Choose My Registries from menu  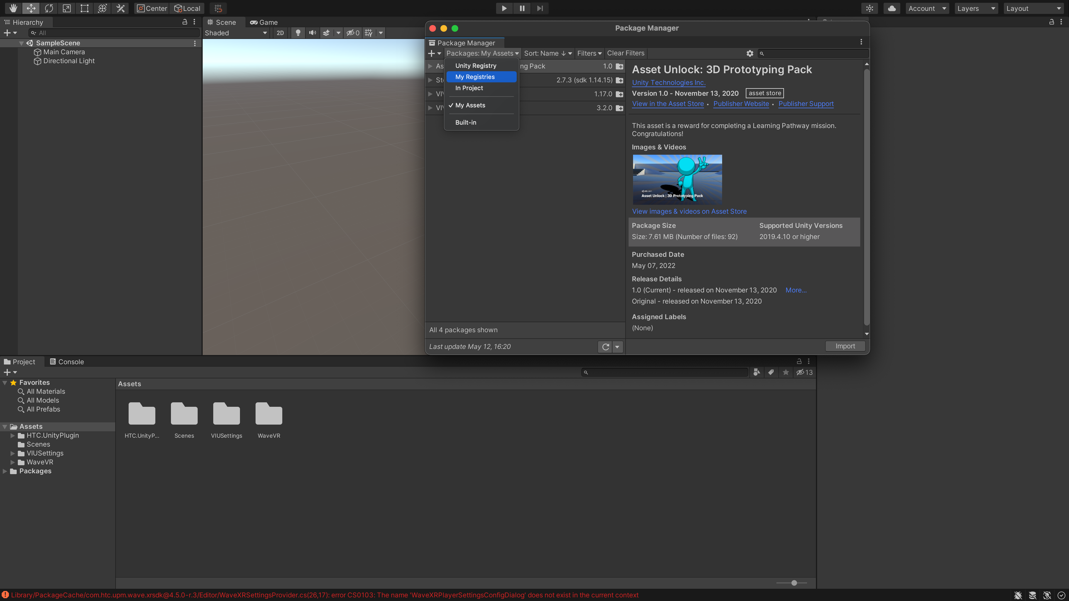475,77
